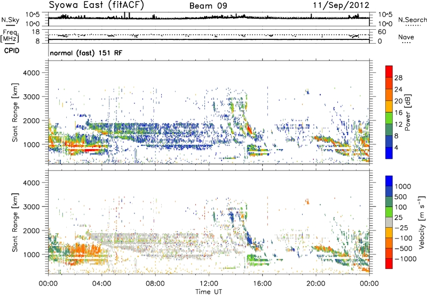The height and width of the screenshot is (295, 427).
Task: Click the '16' label on the Power colorbar
Action: click(398, 113)
